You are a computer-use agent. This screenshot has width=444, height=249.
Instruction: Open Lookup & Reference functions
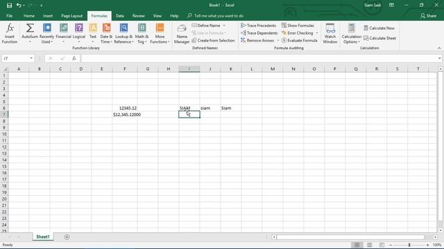(123, 34)
